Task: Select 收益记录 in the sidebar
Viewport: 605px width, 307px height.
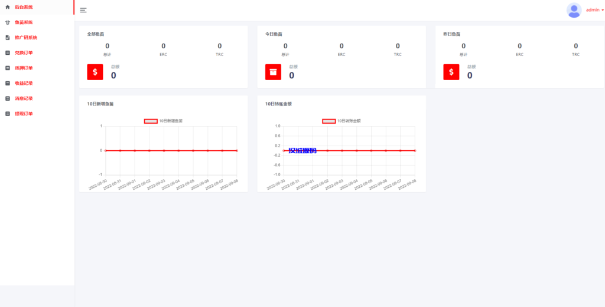Action: tap(24, 83)
